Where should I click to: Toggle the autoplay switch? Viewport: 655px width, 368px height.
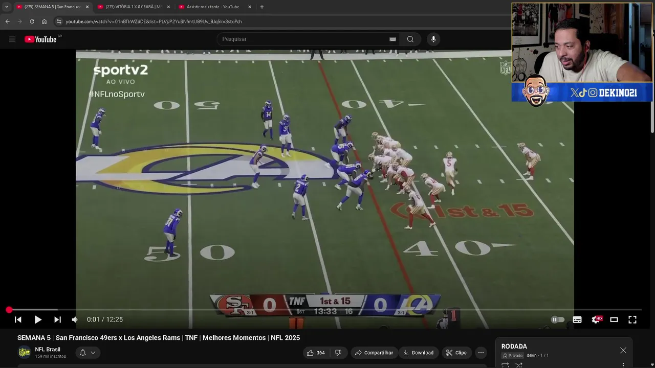click(x=558, y=319)
